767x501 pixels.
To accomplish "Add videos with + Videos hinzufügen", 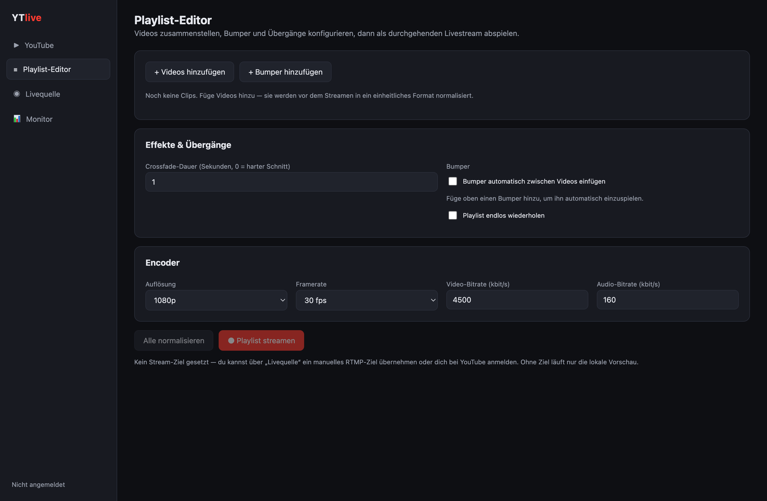I will tap(190, 72).
